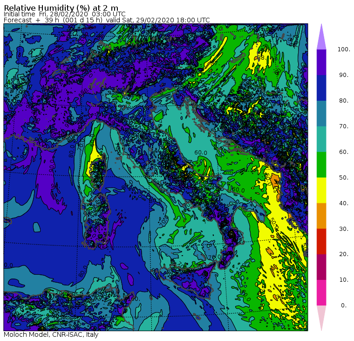Viewport: 354px width, 341px height.
Task: Click the '60.' colorbar label
Action: pos(344,152)
